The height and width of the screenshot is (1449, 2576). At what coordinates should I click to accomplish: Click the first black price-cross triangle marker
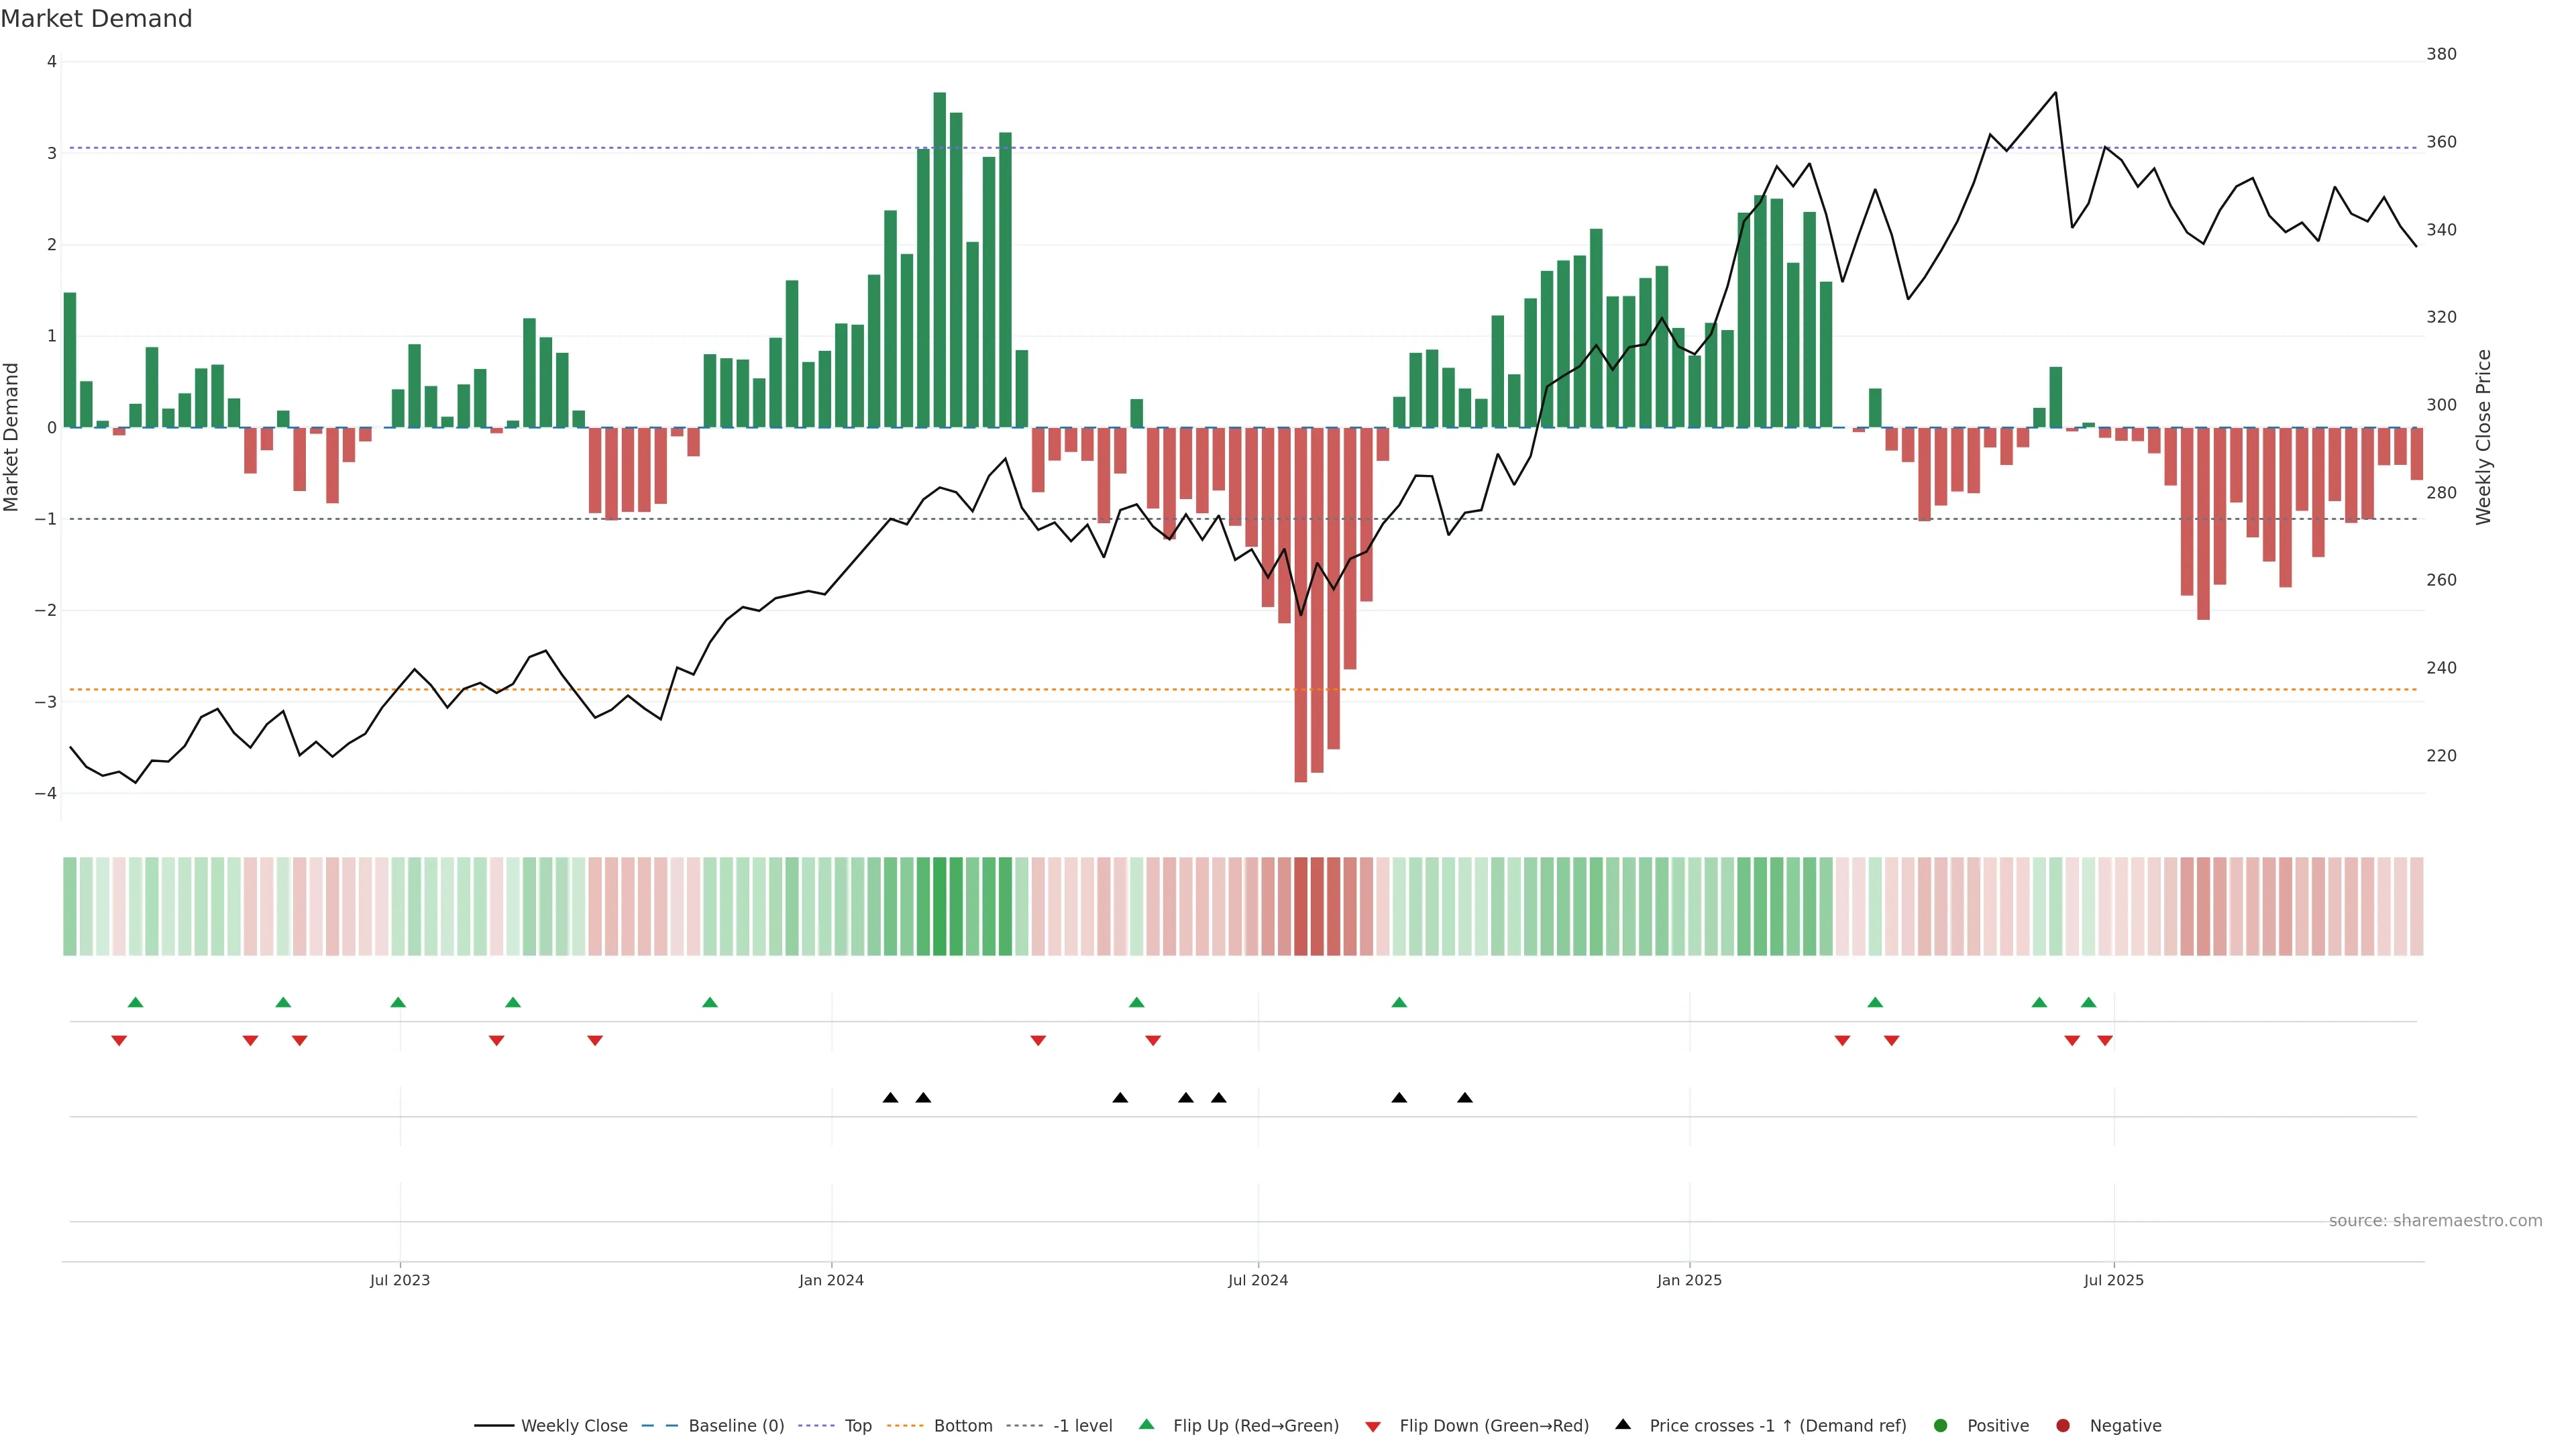890,1098
